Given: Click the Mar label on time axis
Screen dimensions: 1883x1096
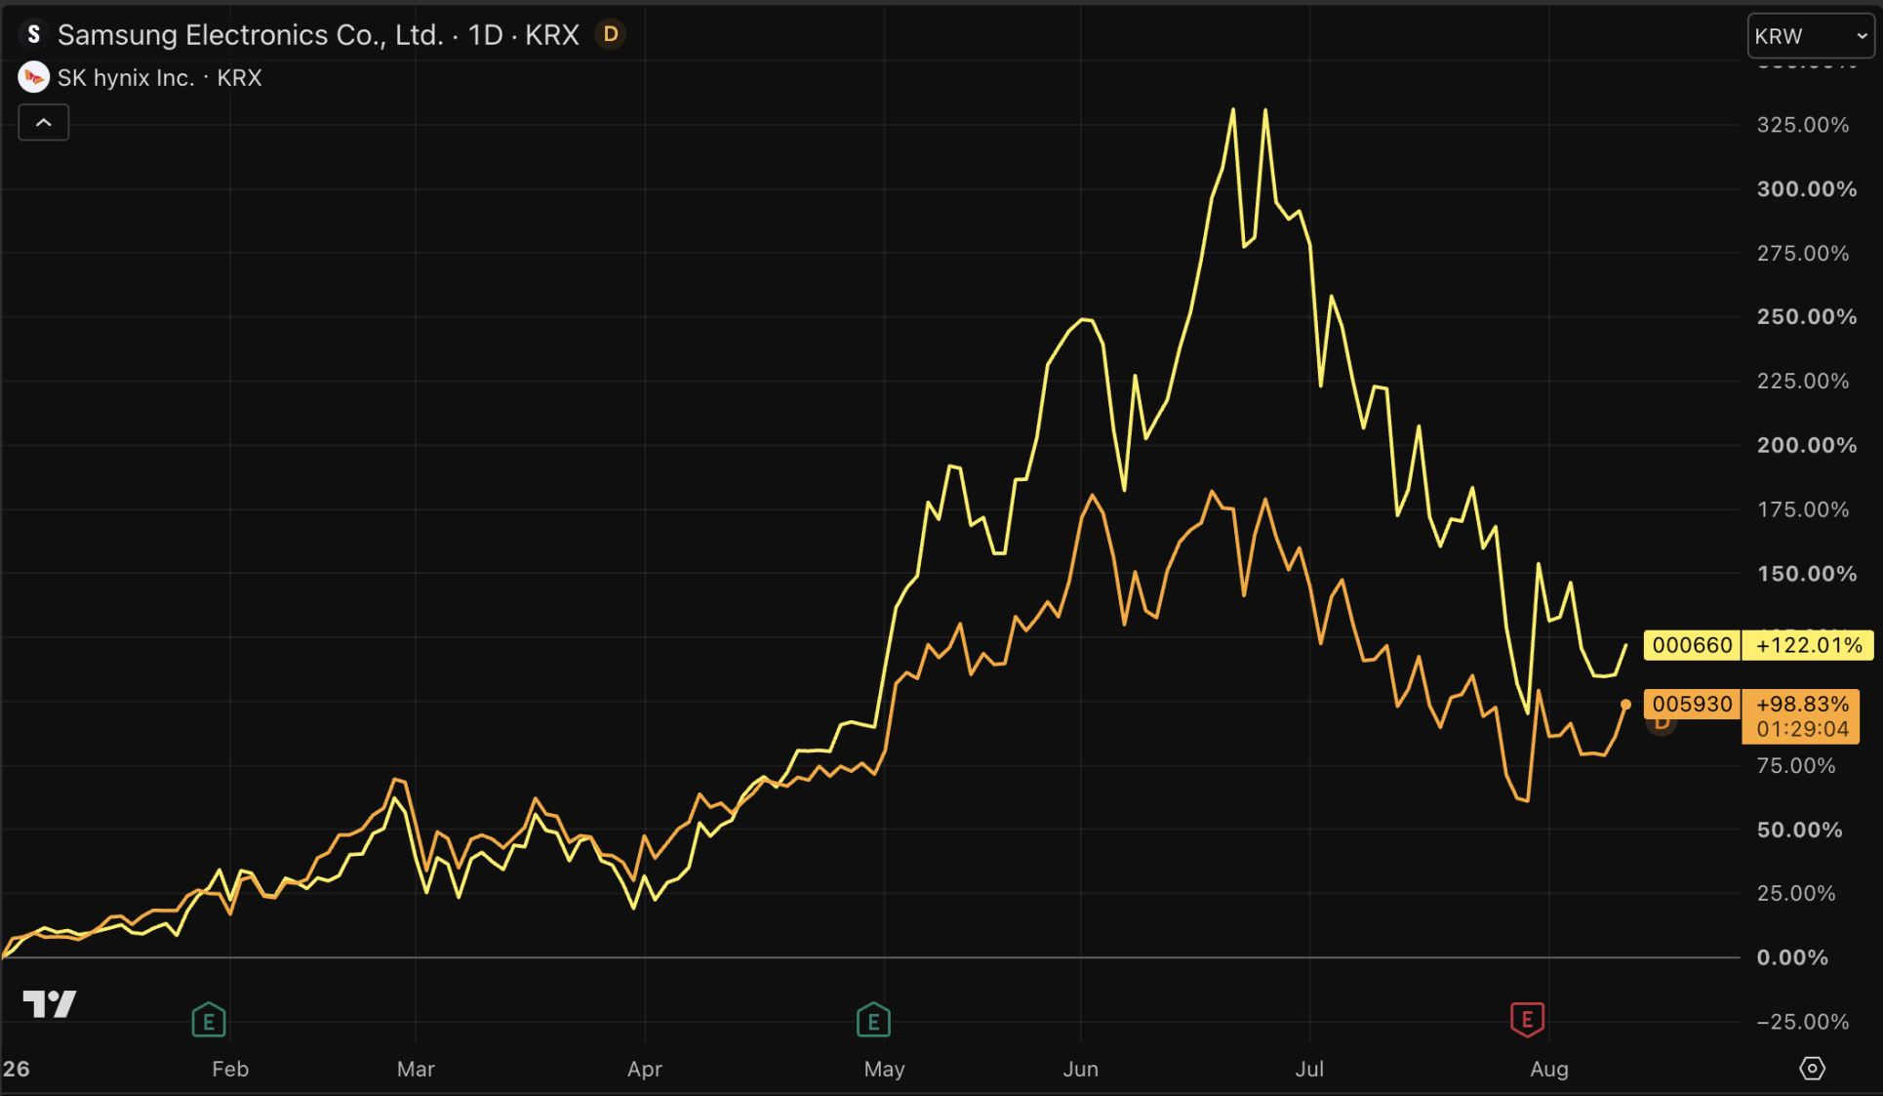Looking at the screenshot, I should point(416,1069).
